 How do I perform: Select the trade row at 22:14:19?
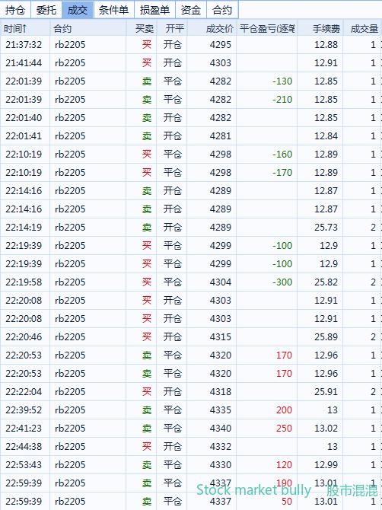pyautogui.click(x=191, y=227)
